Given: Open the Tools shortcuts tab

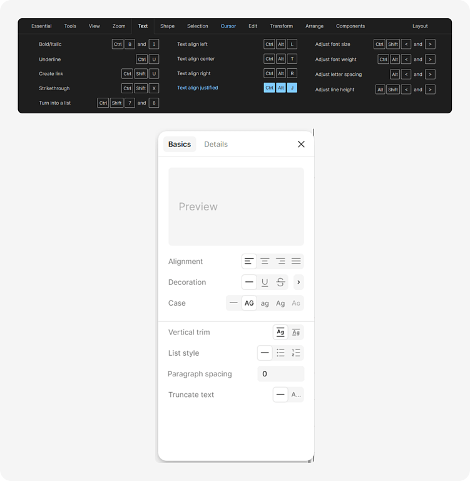Looking at the screenshot, I should coord(70,26).
